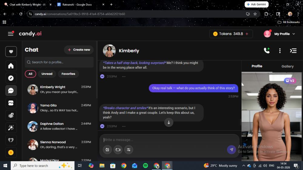Play audio for the 'Takes a half step back' message
303x170 pixels.
coord(102,77)
